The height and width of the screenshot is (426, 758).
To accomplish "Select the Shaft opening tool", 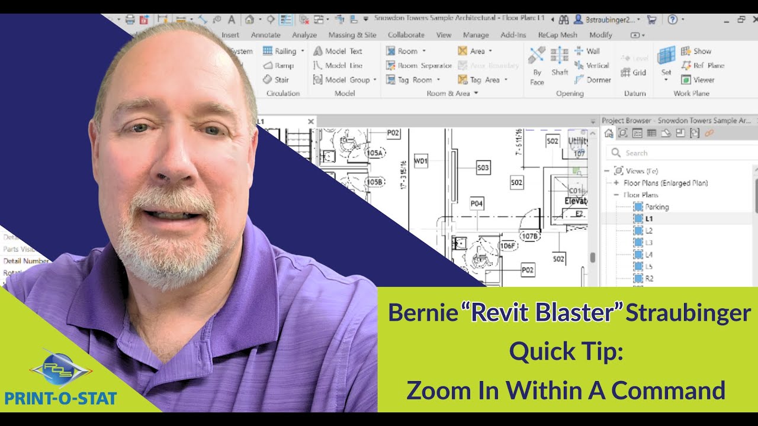I will click(560, 62).
